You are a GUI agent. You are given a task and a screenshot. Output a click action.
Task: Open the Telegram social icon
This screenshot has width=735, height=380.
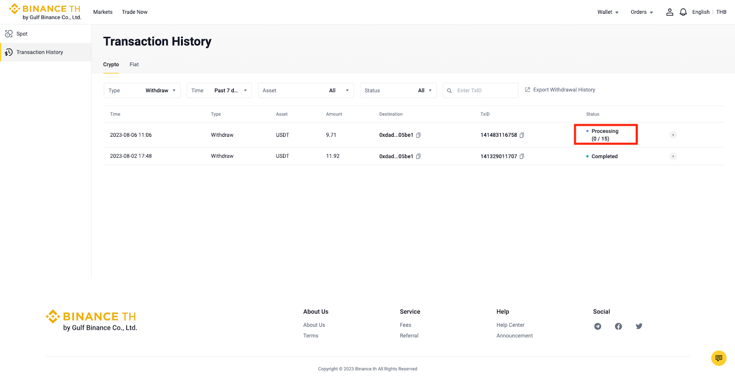pyautogui.click(x=598, y=326)
